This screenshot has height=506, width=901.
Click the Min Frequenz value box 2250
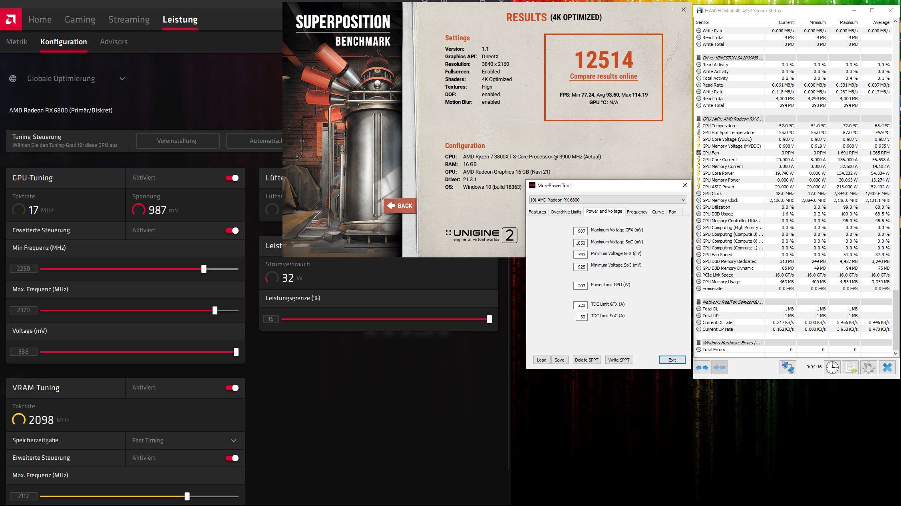pyautogui.click(x=24, y=269)
